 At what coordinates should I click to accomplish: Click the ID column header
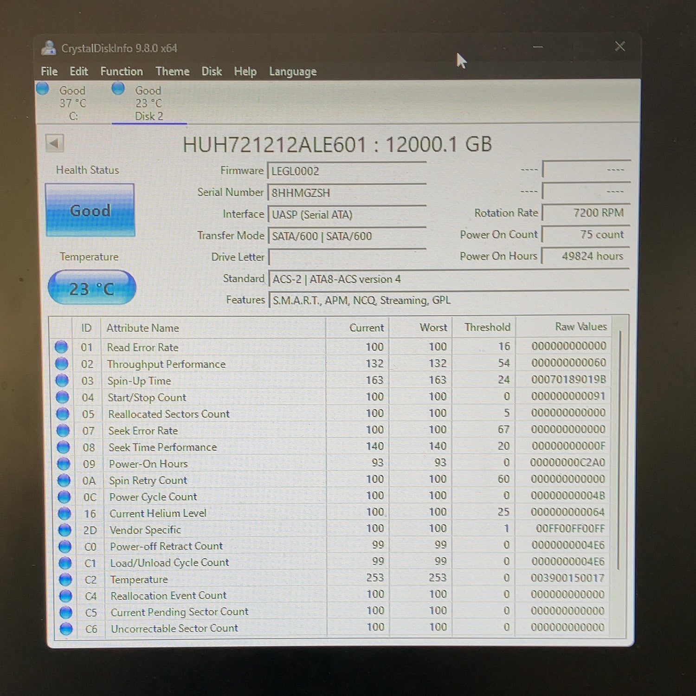[87, 328]
